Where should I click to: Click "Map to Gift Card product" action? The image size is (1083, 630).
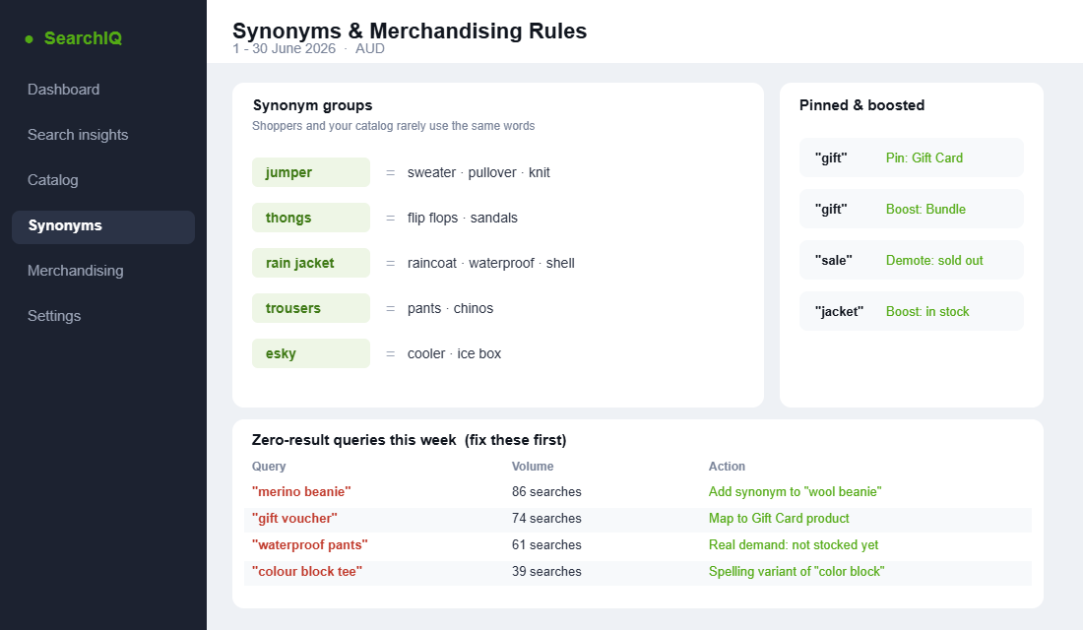(779, 518)
